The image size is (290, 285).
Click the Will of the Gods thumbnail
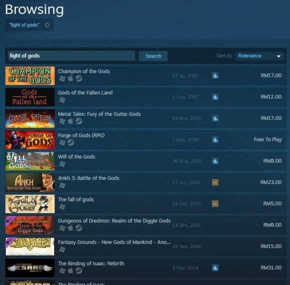(x=30, y=161)
